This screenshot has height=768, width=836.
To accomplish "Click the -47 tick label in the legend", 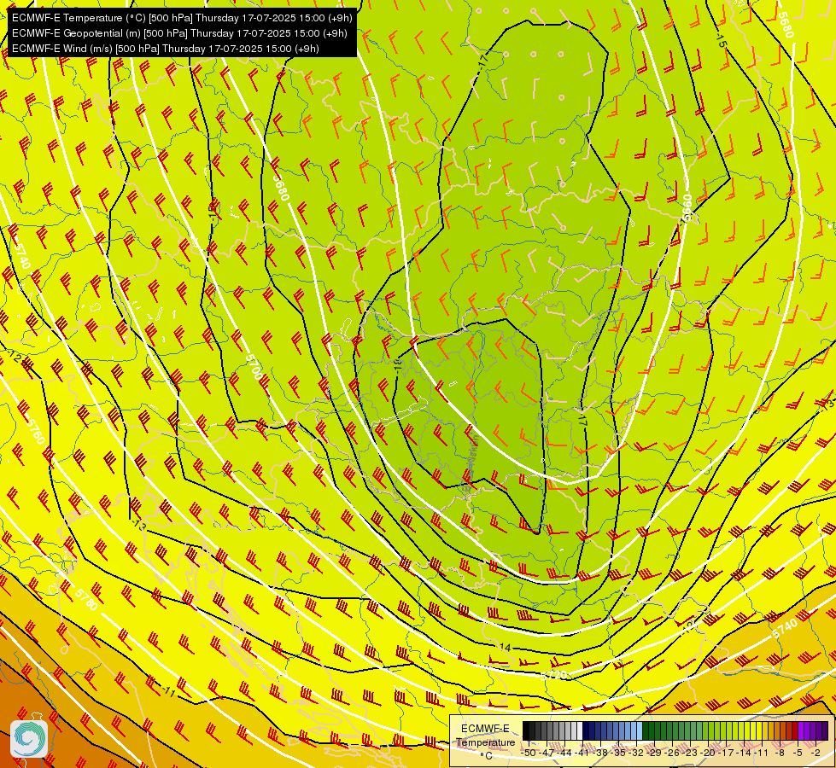I will [x=547, y=753].
